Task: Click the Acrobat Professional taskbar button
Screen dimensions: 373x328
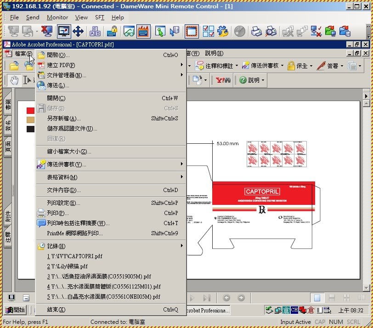Action: [x=208, y=310]
